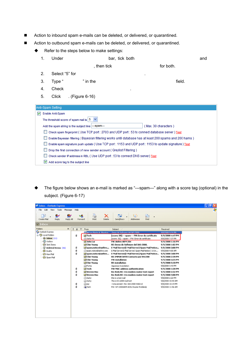Image resolution: width=252 pixels, height=357 pixels.
Task: Click the Outlook Express title bar icon
Action: (37, 205)
